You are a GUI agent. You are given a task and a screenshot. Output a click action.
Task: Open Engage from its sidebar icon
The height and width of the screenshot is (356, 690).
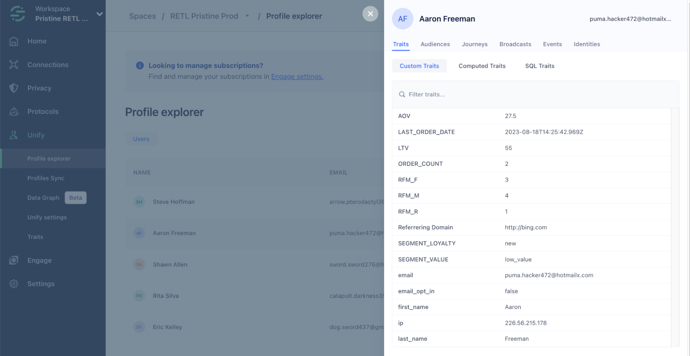click(13, 260)
